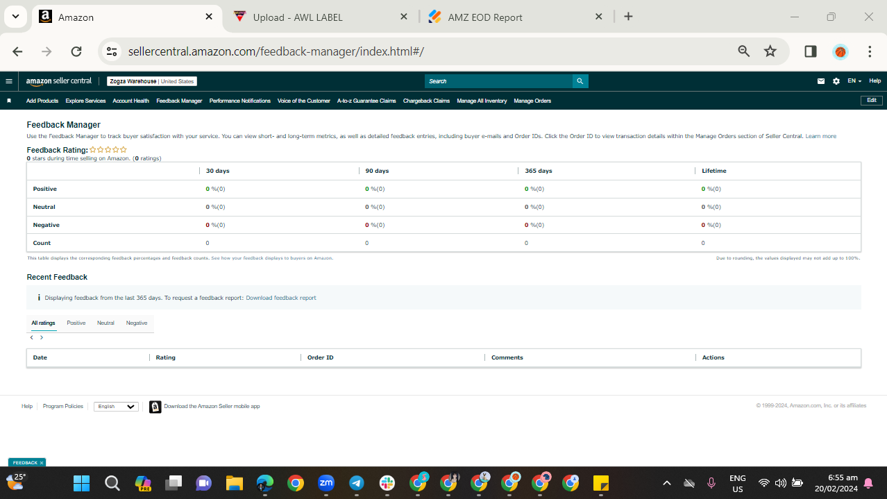
Task: Click the Help link at top right
Action: pyautogui.click(x=875, y=81)
